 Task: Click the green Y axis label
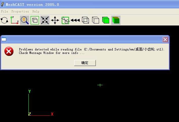pyautogui.click(x=30, y=91)
